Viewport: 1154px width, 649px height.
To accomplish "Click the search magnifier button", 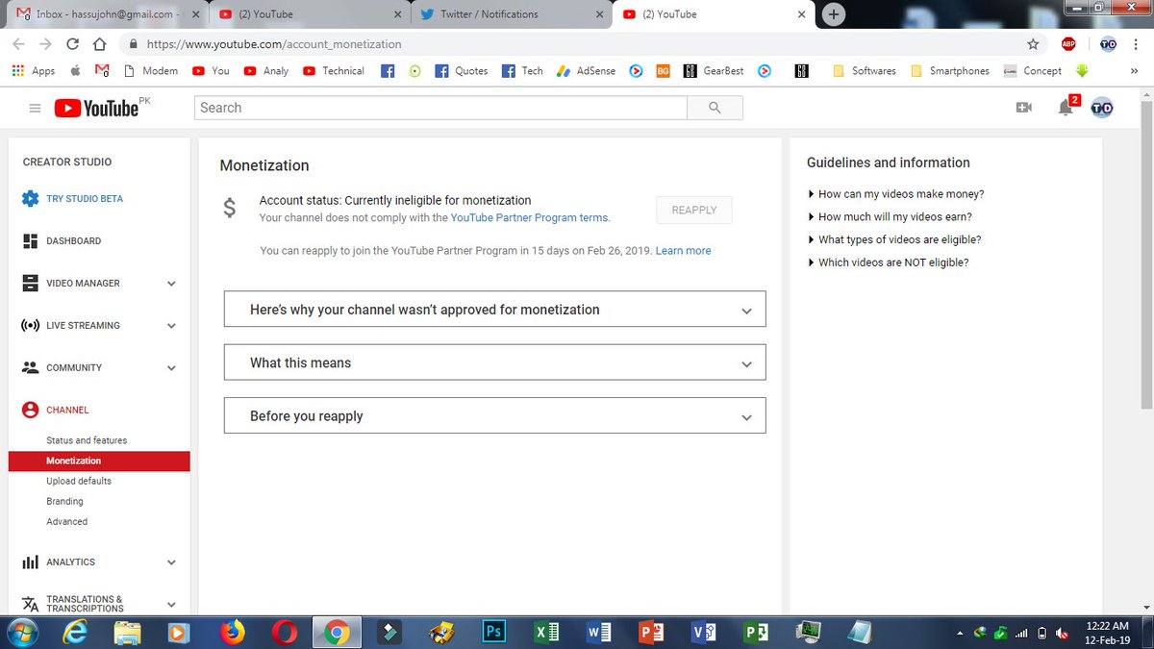I will 715,108.
